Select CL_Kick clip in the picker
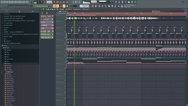188x106 pixels. 47,28
